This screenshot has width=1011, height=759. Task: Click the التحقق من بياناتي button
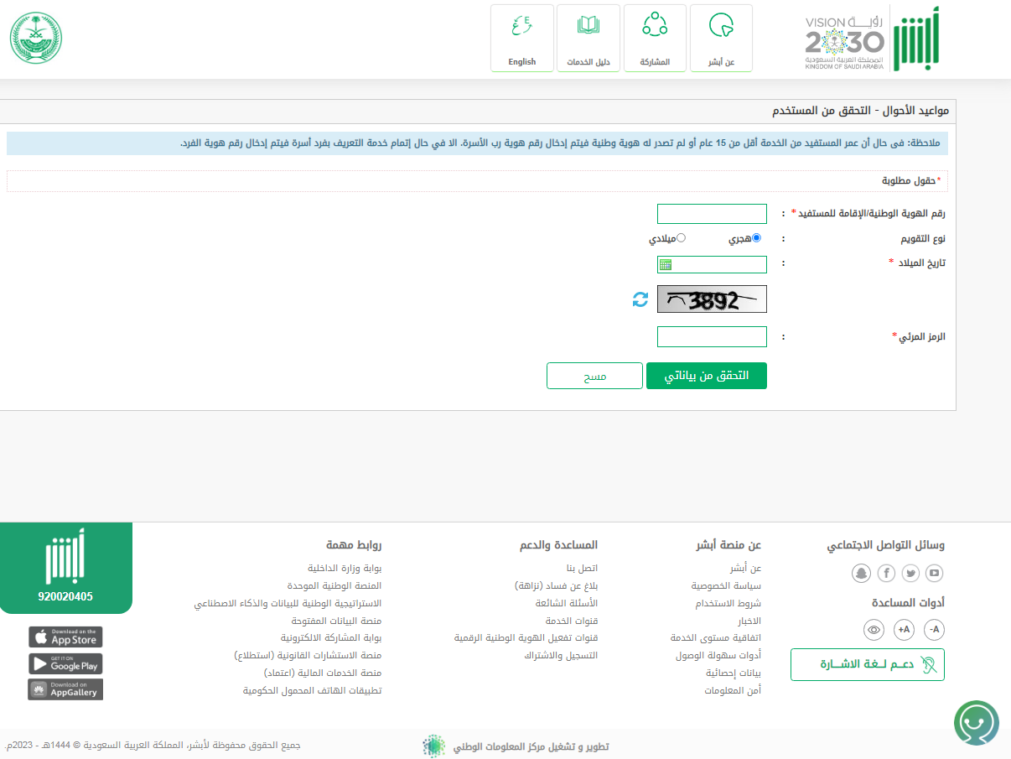[706, 376]
